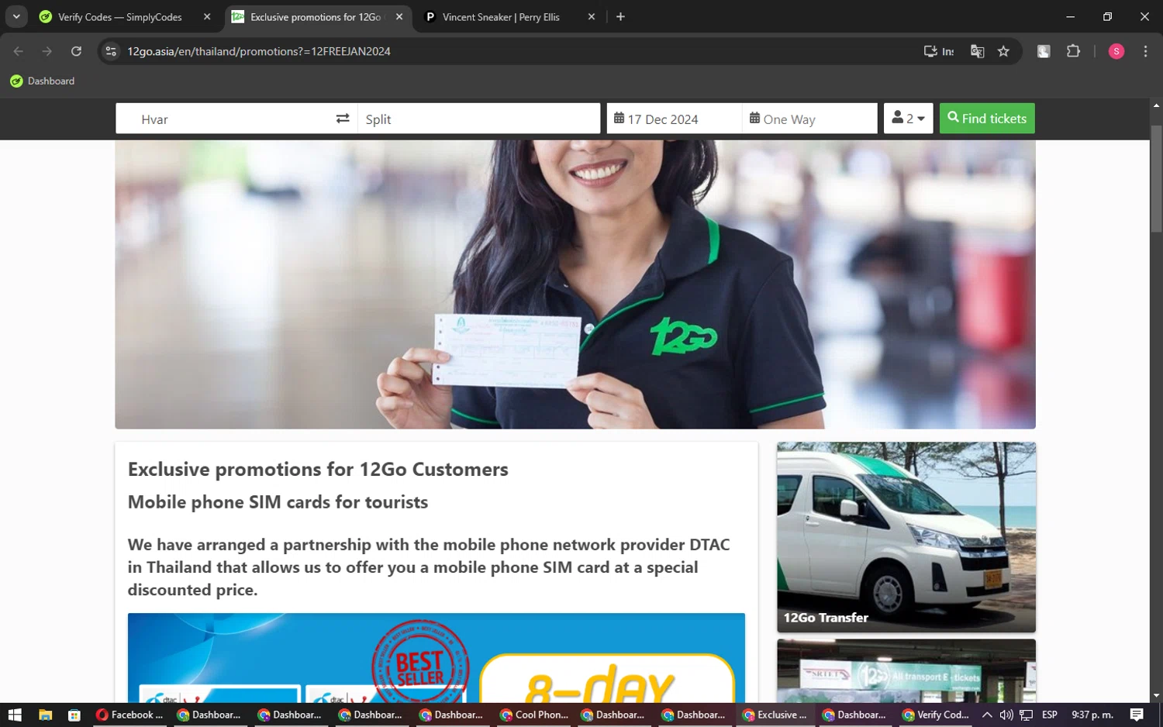Close the Exclusive promotions tab

(x=399, y=17)
